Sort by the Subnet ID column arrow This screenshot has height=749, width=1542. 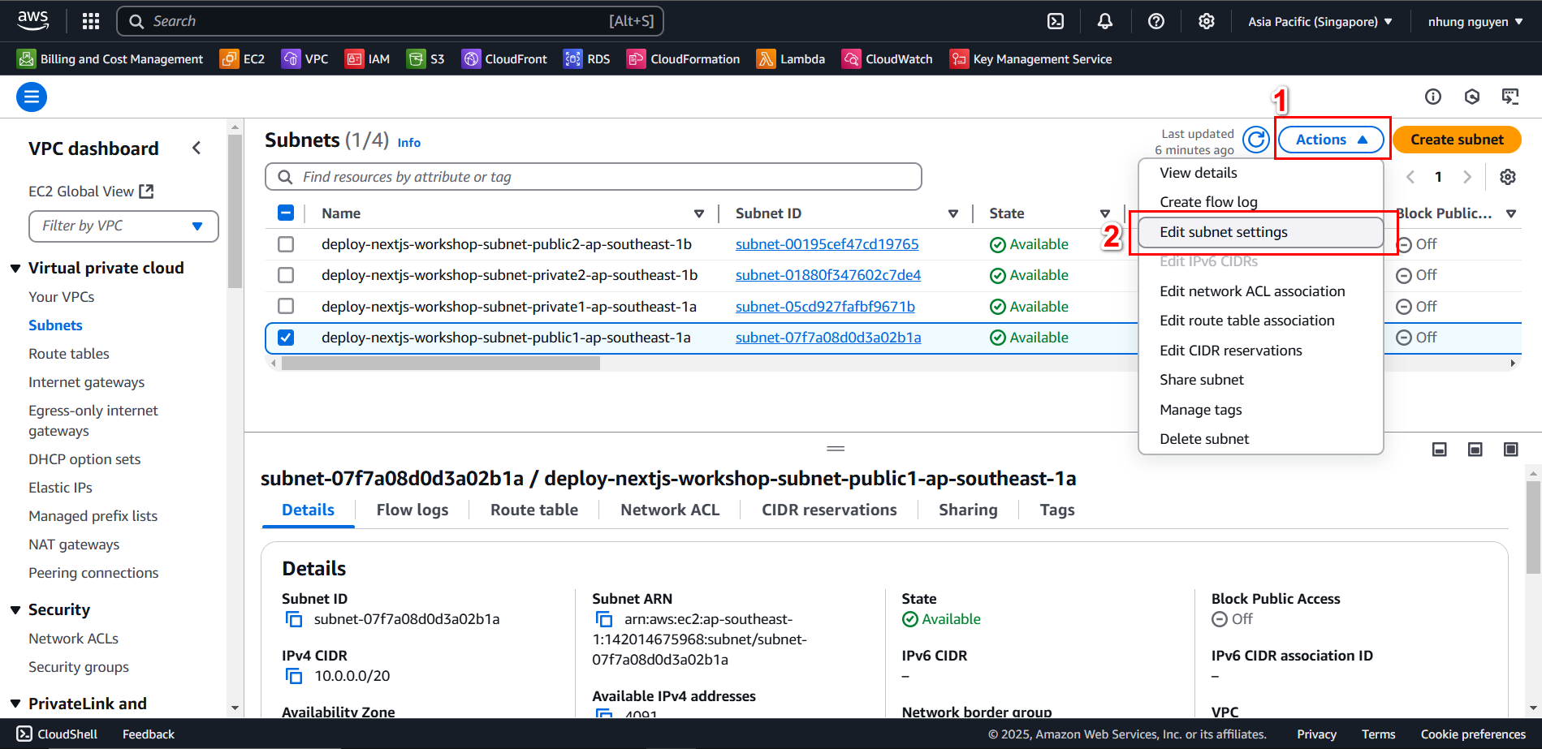[953, 214]
